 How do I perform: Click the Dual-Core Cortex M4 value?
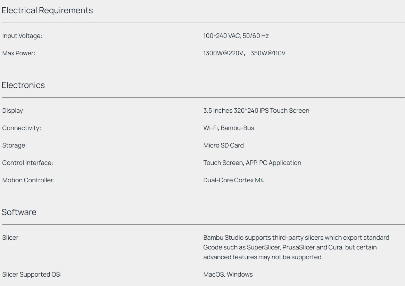click(233, 180)
